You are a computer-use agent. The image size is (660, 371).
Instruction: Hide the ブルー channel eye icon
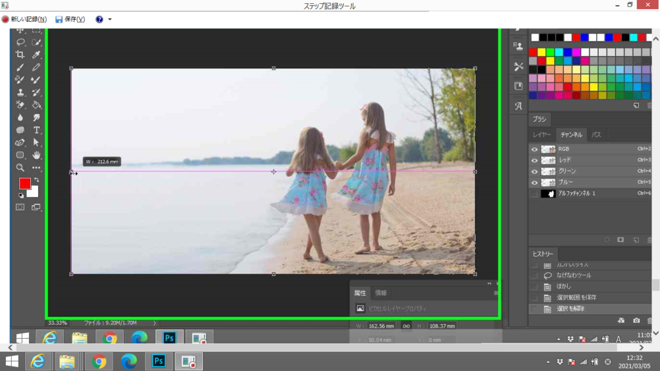pyautogui.click(x=534, y=182)
